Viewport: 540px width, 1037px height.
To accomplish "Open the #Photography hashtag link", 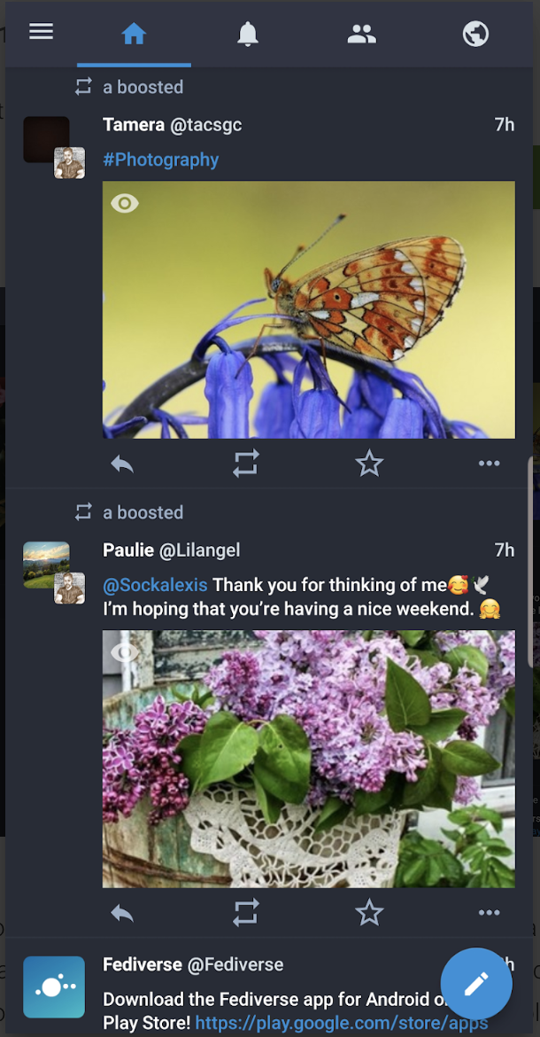I will 160,160.
